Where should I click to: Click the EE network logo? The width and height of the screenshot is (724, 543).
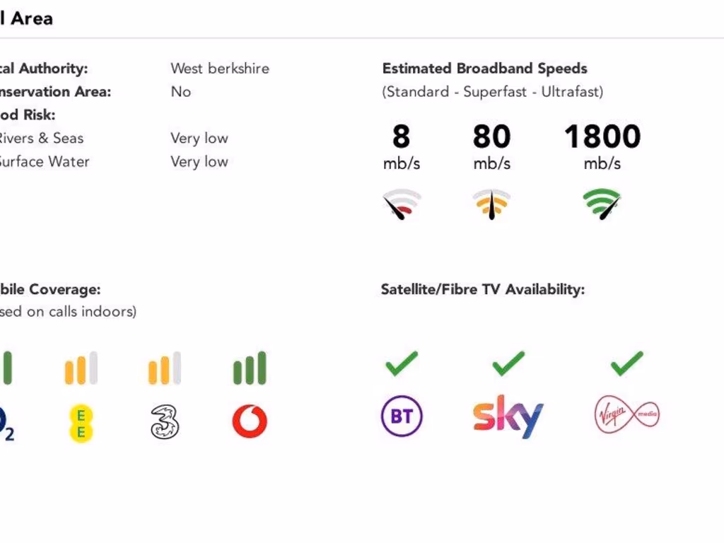(x=81, y=424)
